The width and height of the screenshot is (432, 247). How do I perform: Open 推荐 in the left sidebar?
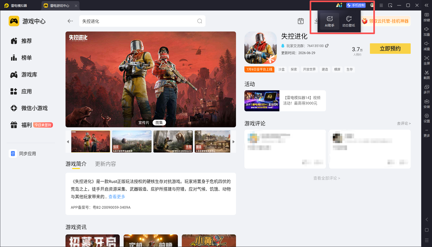tap(22, 41)
